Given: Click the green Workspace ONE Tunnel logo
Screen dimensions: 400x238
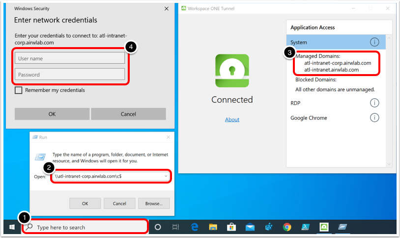Looking at the screenshot, I should pos(232,71).
